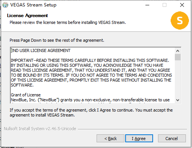Click the IMPORTANT--READ THESE TERMS paragraph

pos(91,72)
